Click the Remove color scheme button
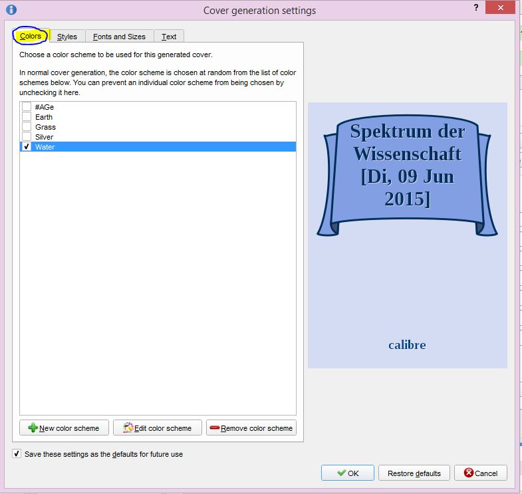Screen dimensions: 522x494 (251, 428)
